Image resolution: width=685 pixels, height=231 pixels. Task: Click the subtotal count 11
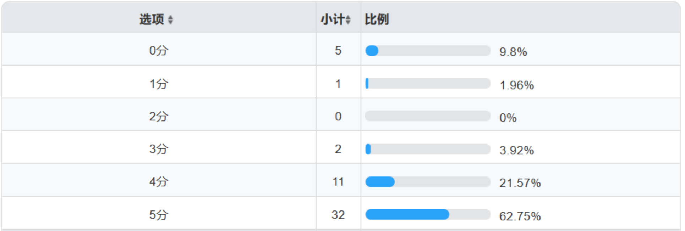pyautogui.click(x=338, y=182)
